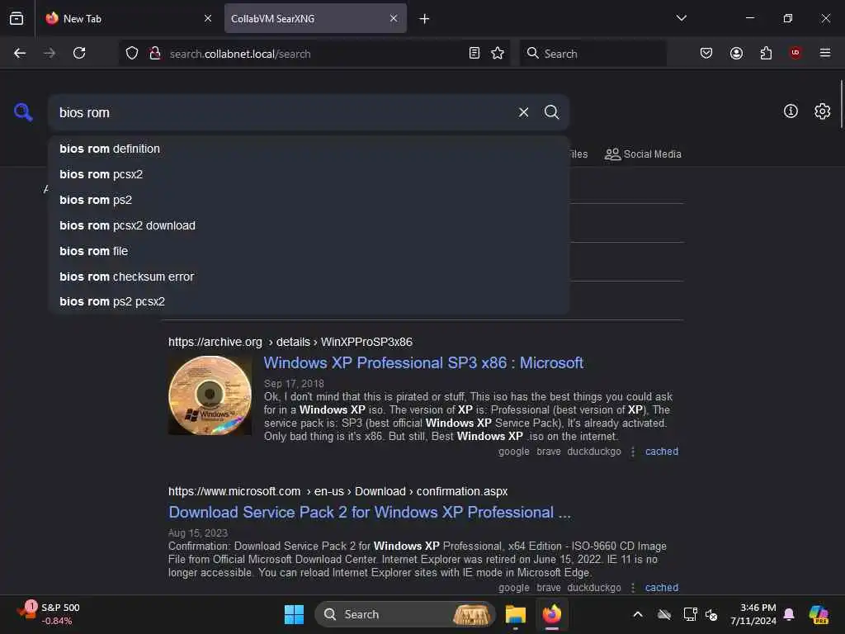The width and height of the screenshot is (845, 634).
Task: Choose suggestion bios rom pcsx2
Action: tap(309, 174)
